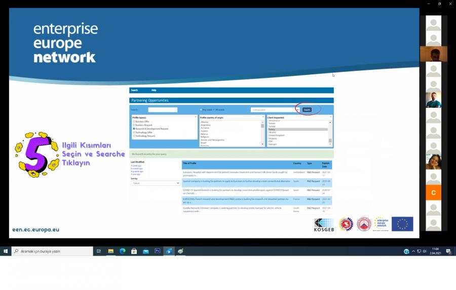
Task: Launch Microsoft Edge from the taskbar
Action: tap(122, 251)
